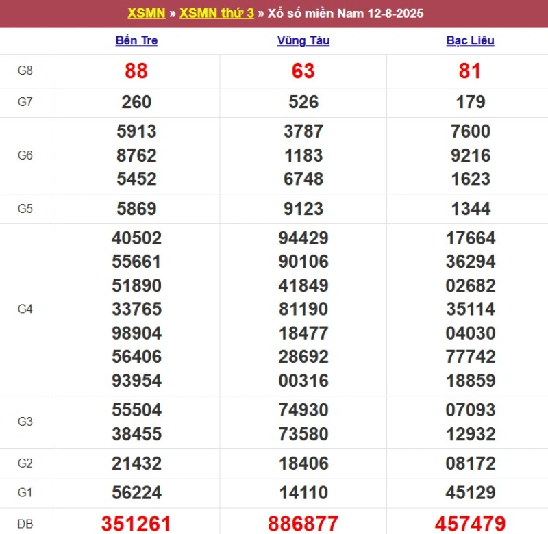Select the G3 row label
This screenshot has width=548, height=534.
pos(25,422)
